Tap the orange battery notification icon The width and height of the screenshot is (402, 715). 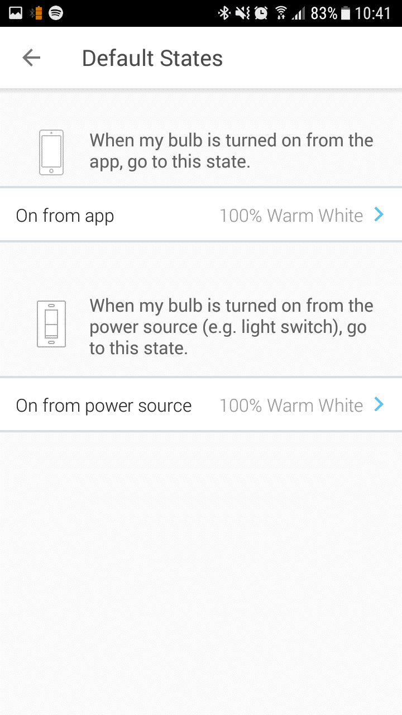coord(36,13)
